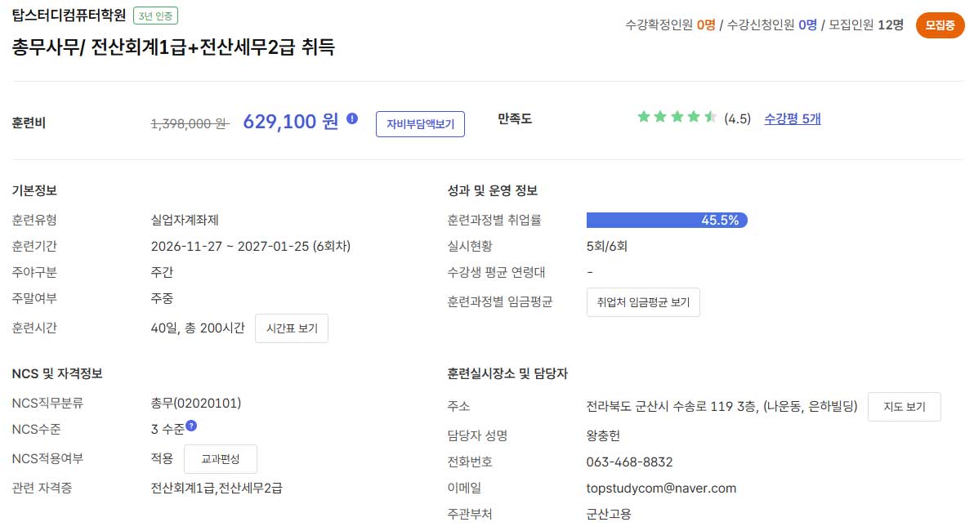The height and width of the screenshot is (531, 974).
Task: Click the 45.5% employment rate bar
Action: tap(667, 220)
